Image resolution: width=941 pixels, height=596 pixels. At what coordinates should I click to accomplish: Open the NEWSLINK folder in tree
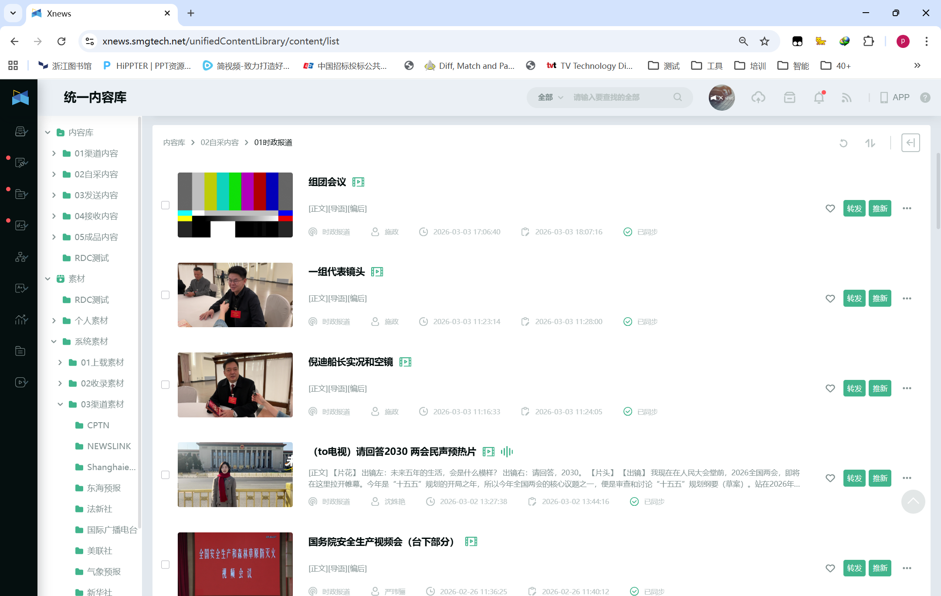coord(108,446)
